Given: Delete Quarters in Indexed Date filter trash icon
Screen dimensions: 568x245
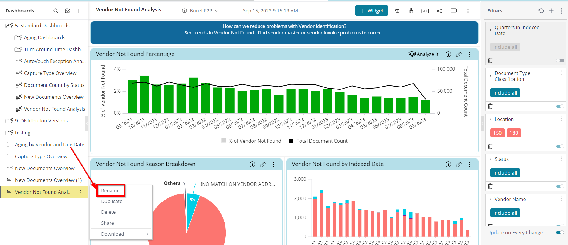Looking at the screenshot, I should 490,60.
